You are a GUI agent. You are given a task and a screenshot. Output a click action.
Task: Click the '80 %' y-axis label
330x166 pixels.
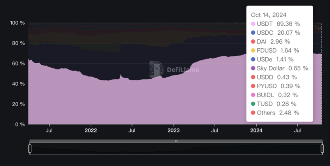pos(18,43)
